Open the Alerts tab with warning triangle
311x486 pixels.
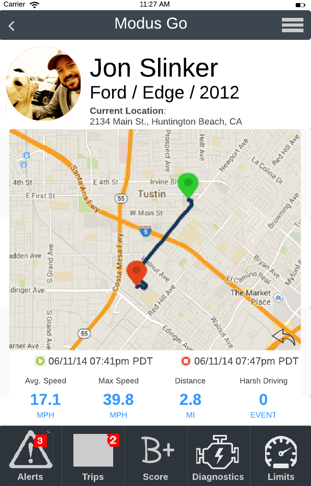(31, 455)
